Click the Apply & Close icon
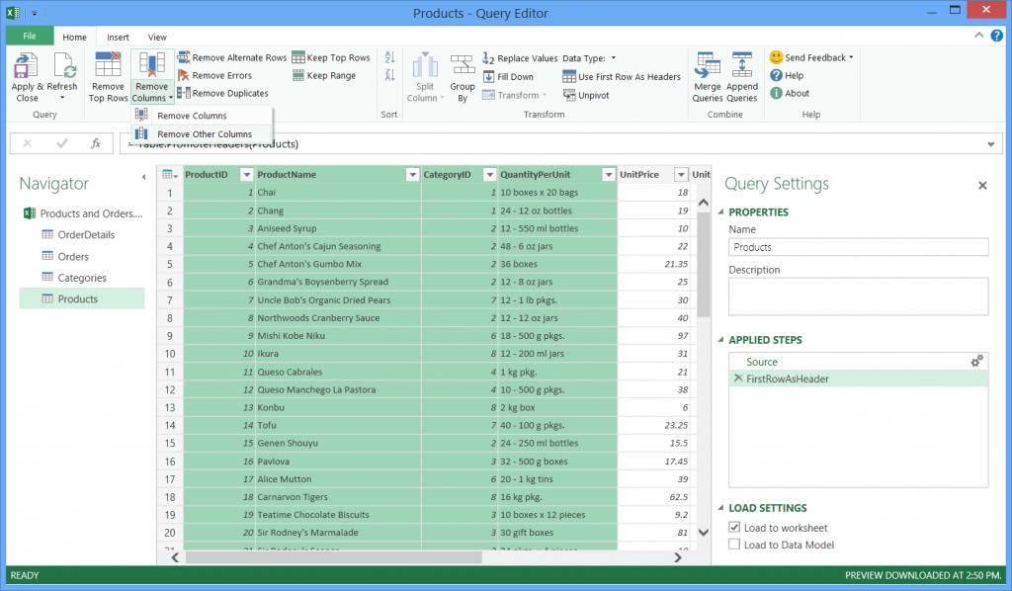 pos(26,66)
